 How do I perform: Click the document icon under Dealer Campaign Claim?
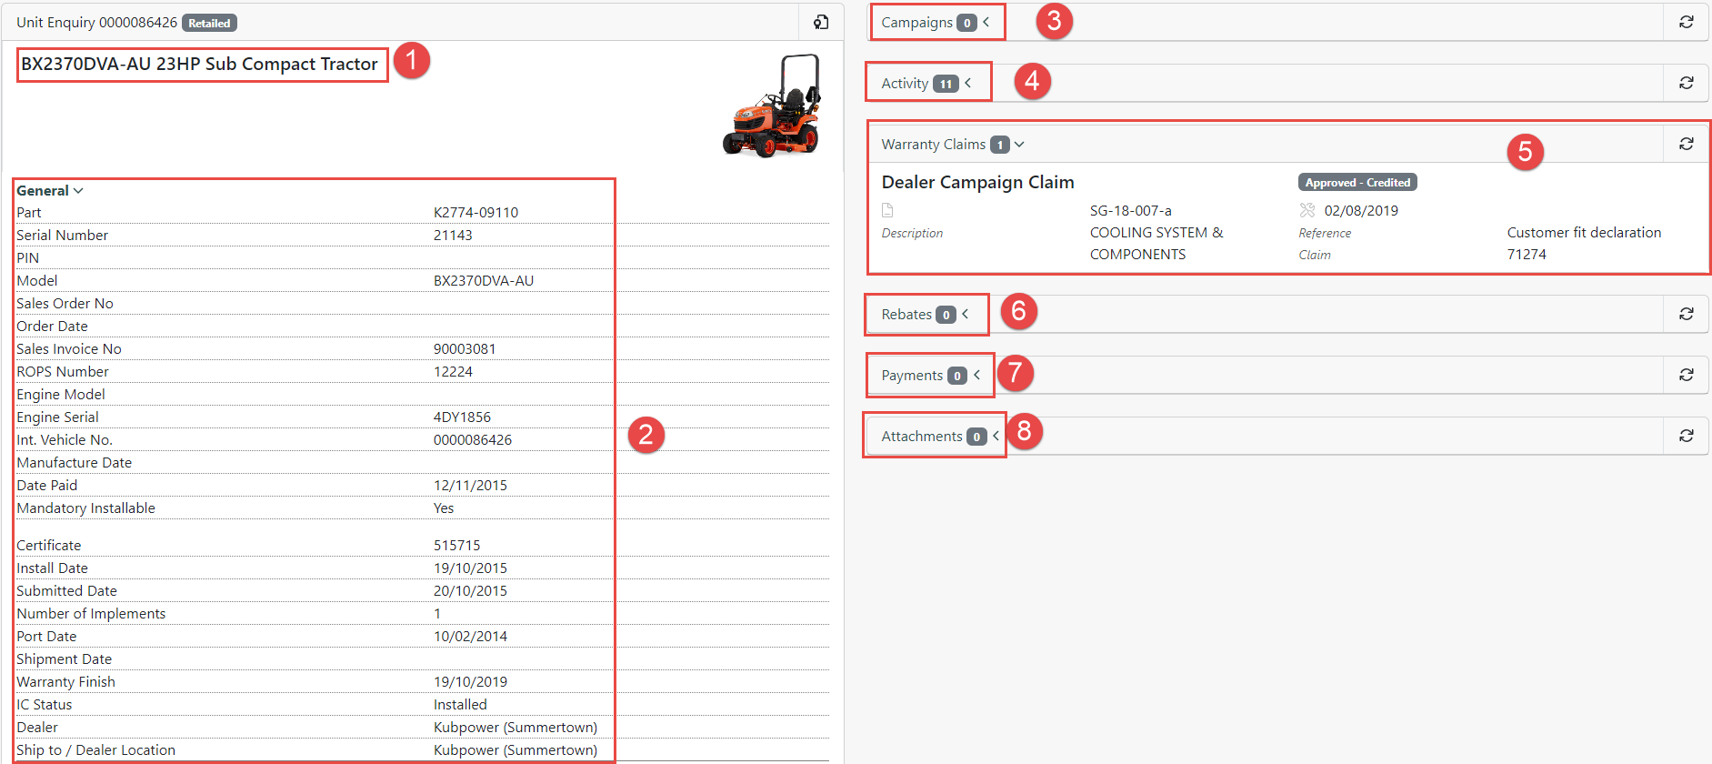pyautogui.click(x=887, y=210)
